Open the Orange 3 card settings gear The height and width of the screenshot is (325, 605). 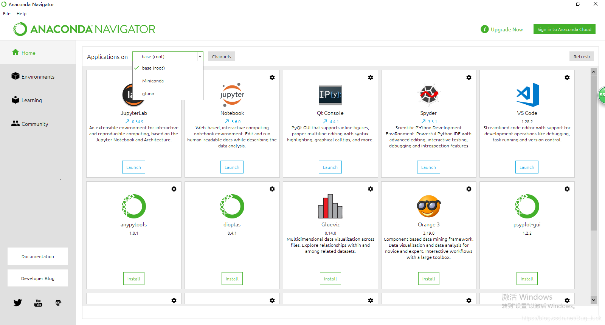click(x=469, y=189)
